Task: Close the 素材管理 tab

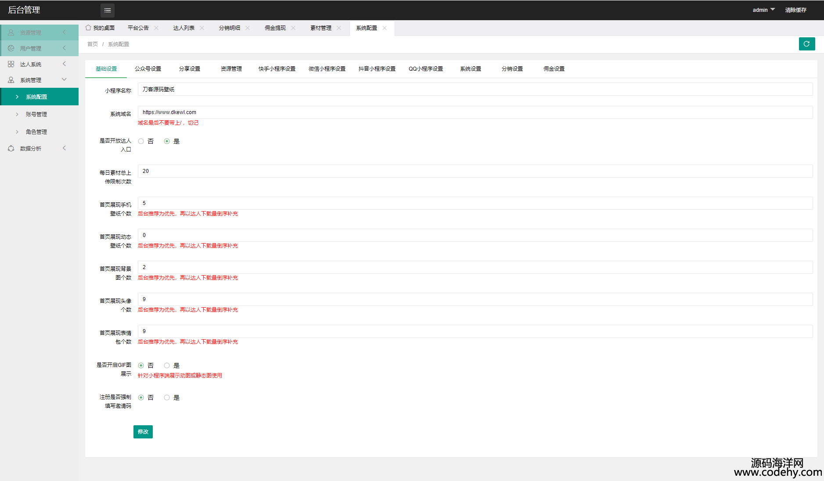Action: click(339, 28)
